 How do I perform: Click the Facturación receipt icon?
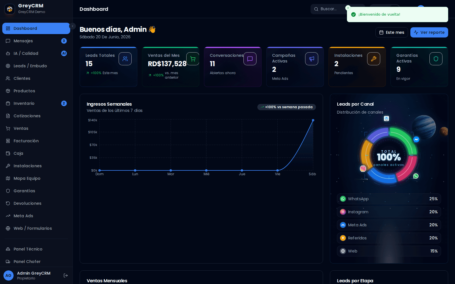coord(8,141)
